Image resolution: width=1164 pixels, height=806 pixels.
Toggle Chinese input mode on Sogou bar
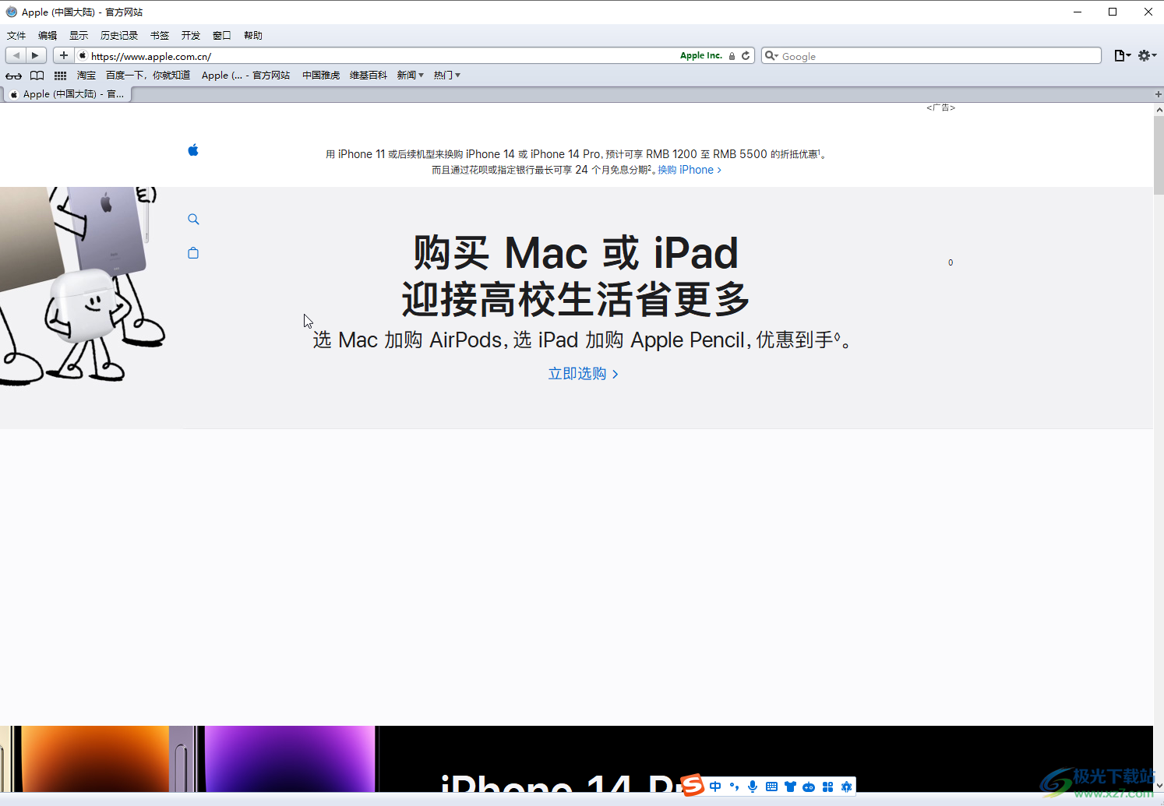coord(715,787)
